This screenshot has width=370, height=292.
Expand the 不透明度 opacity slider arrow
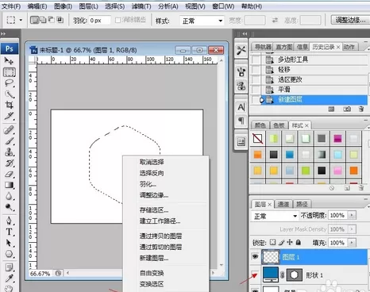[352, 215]
